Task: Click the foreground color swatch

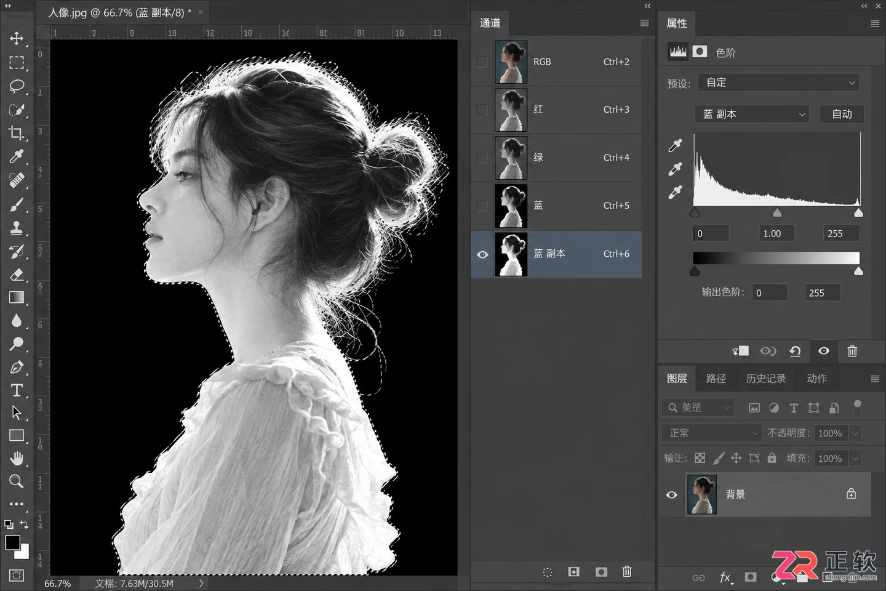Action: (12, 542)
